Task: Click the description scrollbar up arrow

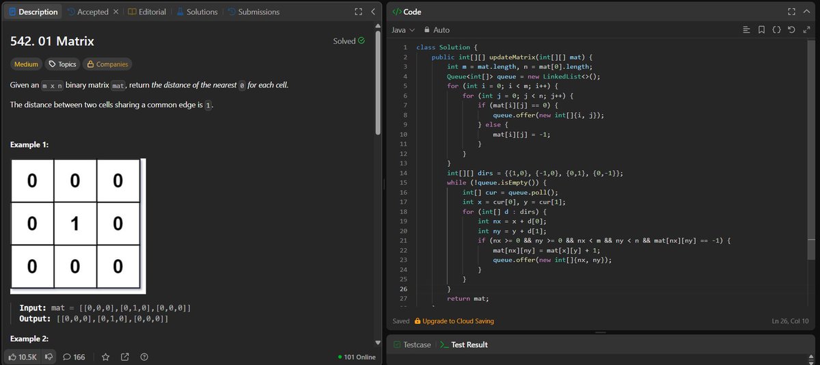Action: coord(379,27)
